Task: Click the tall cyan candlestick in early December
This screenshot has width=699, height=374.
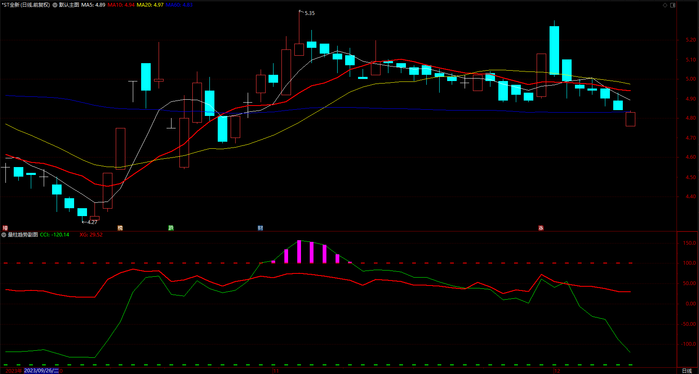Action: 554,50
